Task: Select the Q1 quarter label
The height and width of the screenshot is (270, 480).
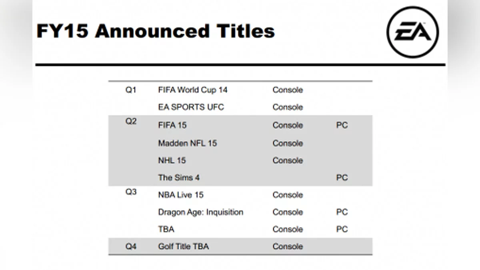Action: tap(131, 90)
